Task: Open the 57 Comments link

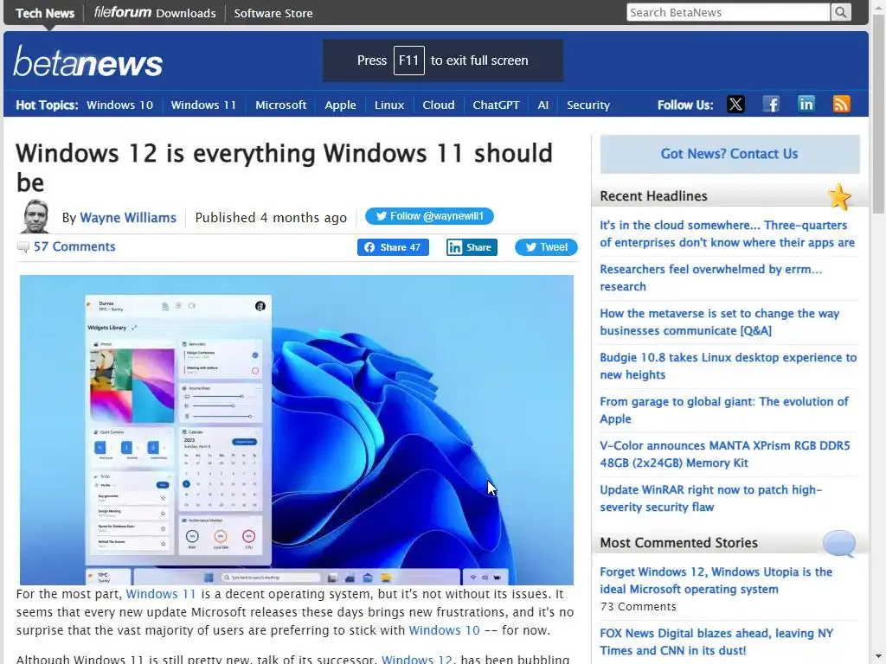Action: coord(74,246)
